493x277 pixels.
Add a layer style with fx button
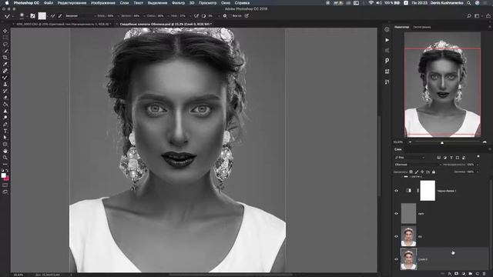[450, 274]
